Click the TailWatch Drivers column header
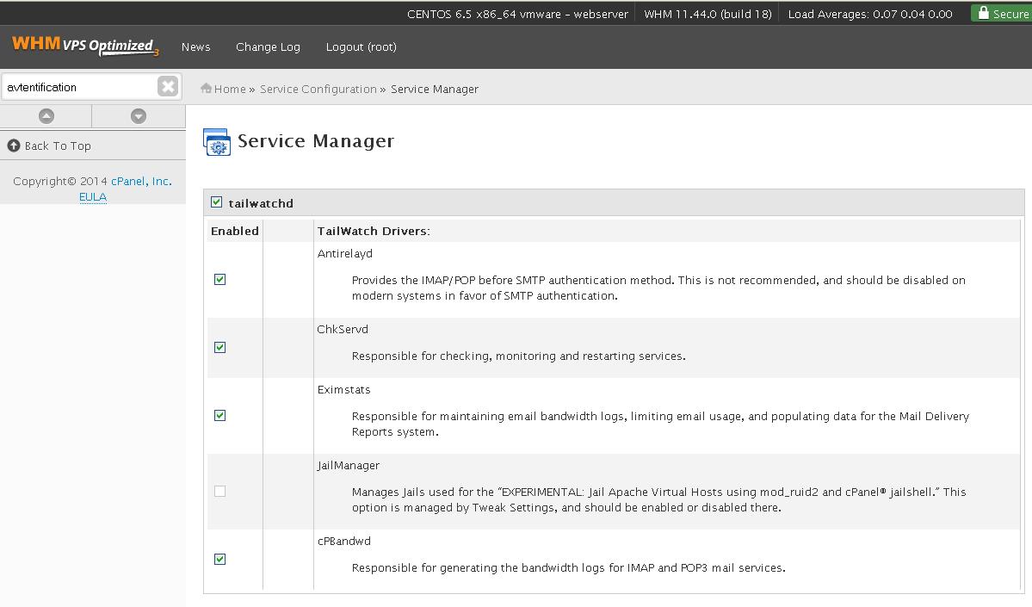Image resolution: width=1032 pixels, height=607 pixels. click(374, 231)
